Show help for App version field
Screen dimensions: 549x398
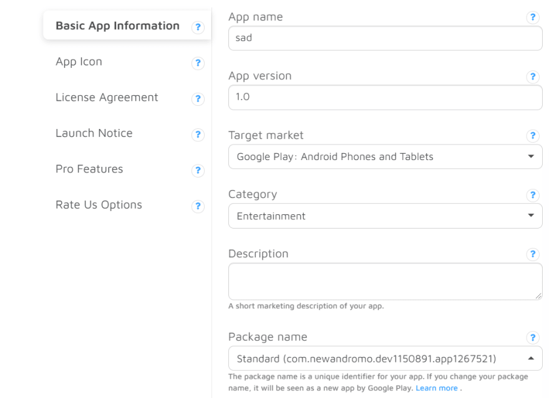[533, 77]
